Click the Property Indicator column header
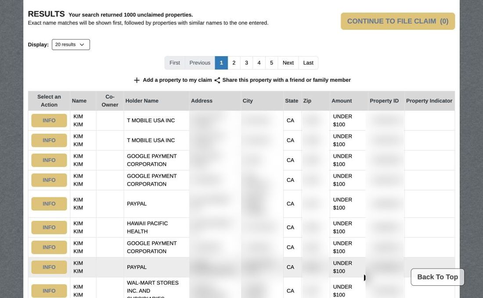Image resolution: width=483 pixels, height=298 pixels. (429, 101)
